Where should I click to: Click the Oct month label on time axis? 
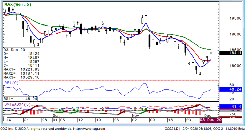coord(56,116)
